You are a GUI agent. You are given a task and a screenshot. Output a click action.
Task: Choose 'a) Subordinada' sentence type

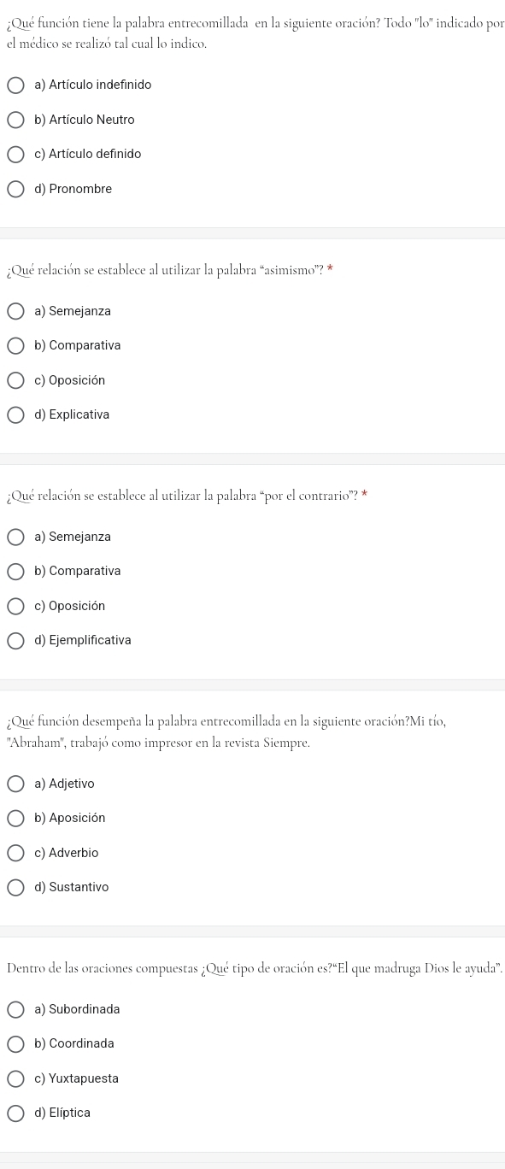tap(16, 1010)
